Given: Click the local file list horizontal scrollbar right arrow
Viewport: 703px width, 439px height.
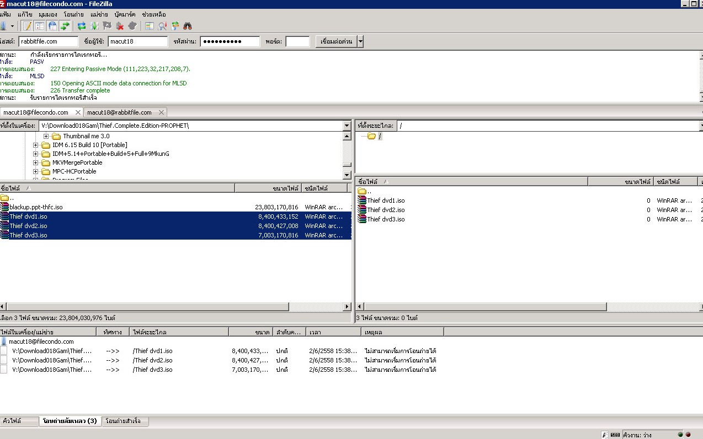Looking at the screenshot, I should [x=347, y=307].
